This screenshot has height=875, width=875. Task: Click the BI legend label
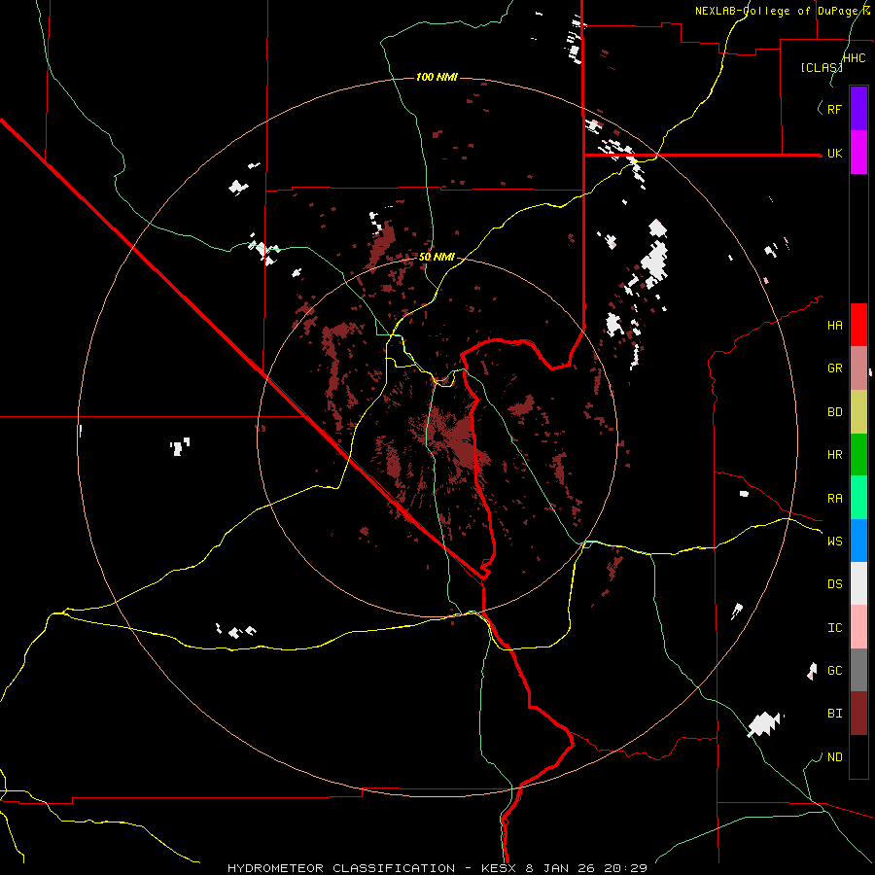[835, 714]
